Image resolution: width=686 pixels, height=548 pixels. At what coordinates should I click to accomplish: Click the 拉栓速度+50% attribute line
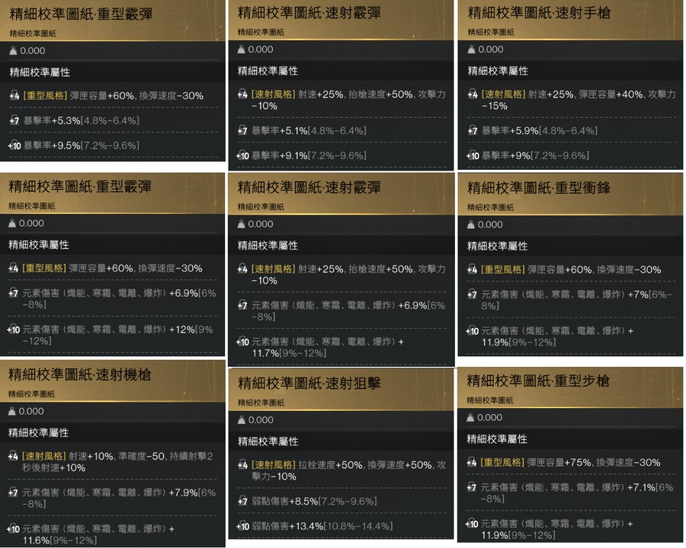[x=341, y=470]
